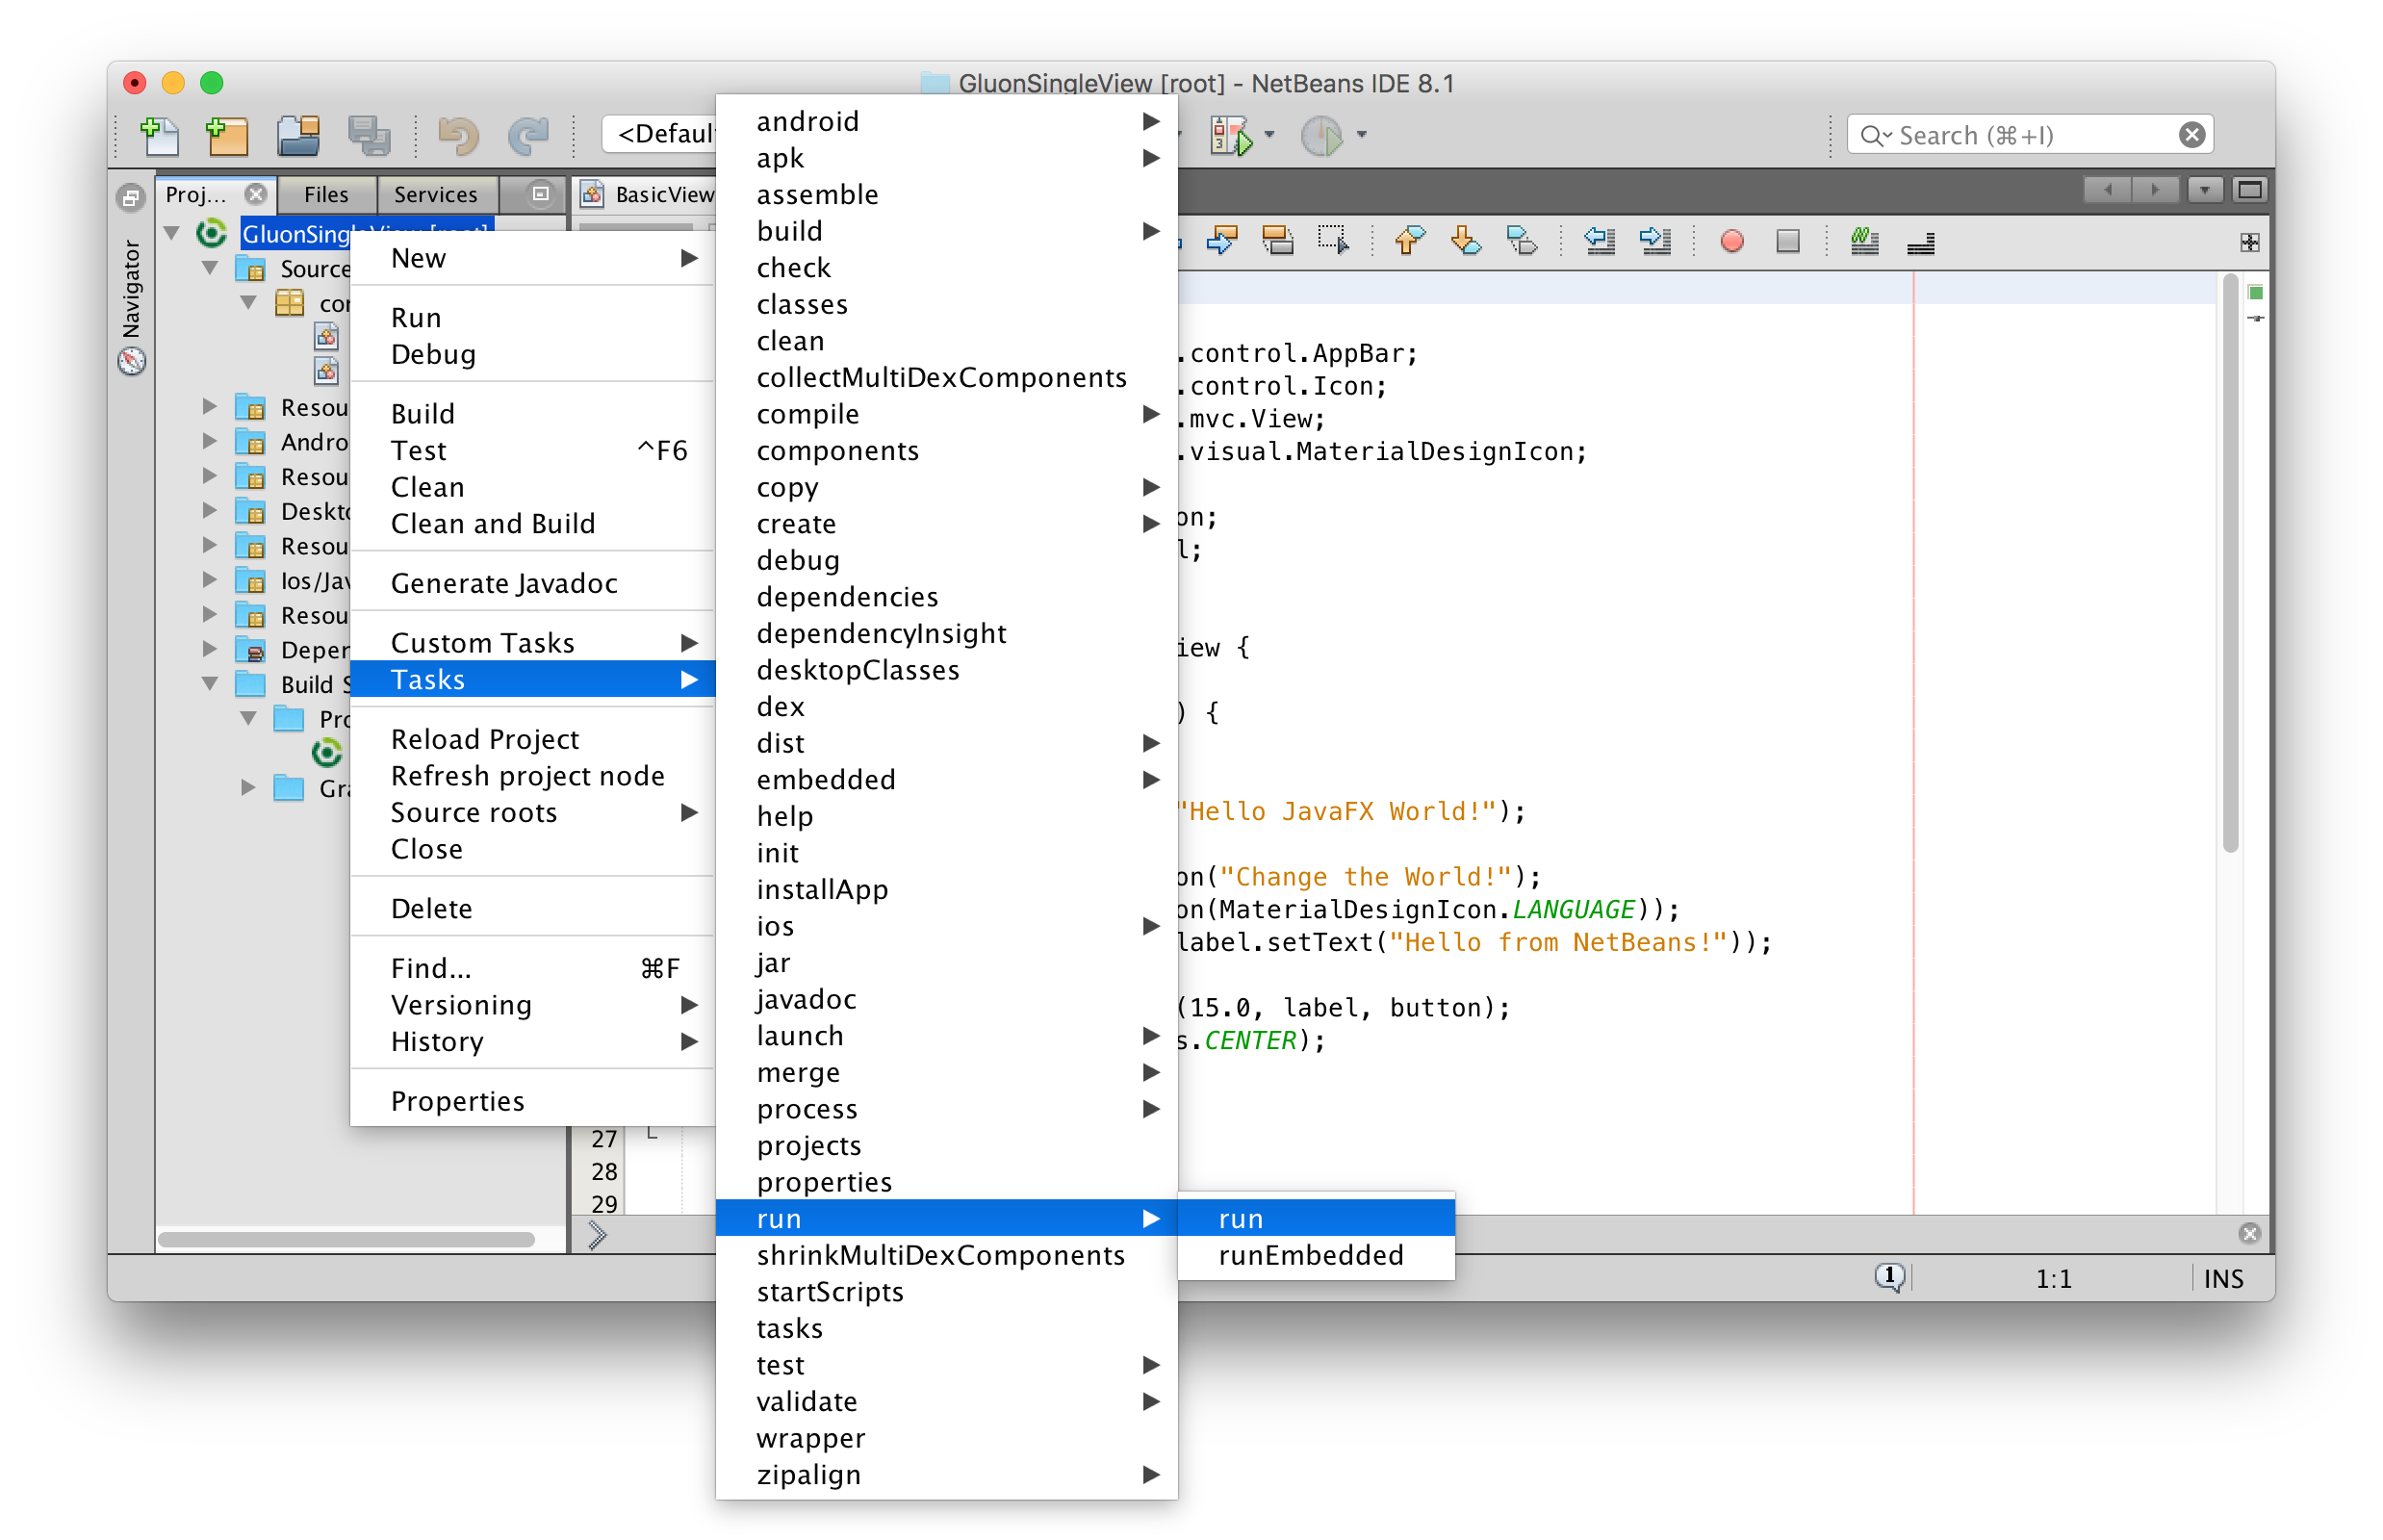Choose the installApp task entry

[946, 889]
